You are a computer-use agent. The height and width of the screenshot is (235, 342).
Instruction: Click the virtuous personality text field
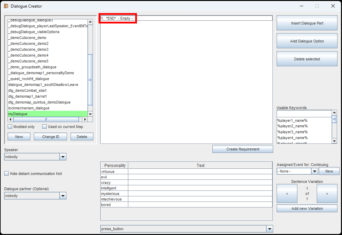click(x=200, y=172)
